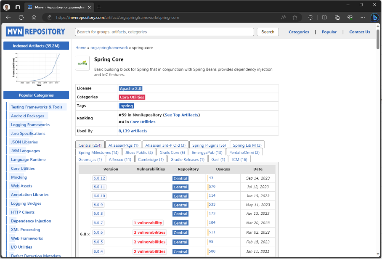Open See Top Artifacts link
This screenshot has width=382, height=259.
pos(181,115)
